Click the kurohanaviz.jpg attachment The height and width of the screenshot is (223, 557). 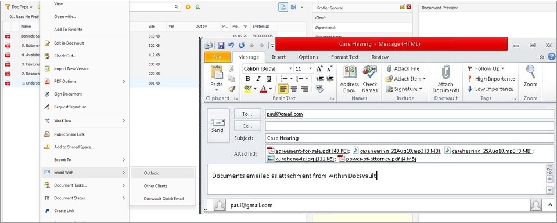[x=301, y=159]
